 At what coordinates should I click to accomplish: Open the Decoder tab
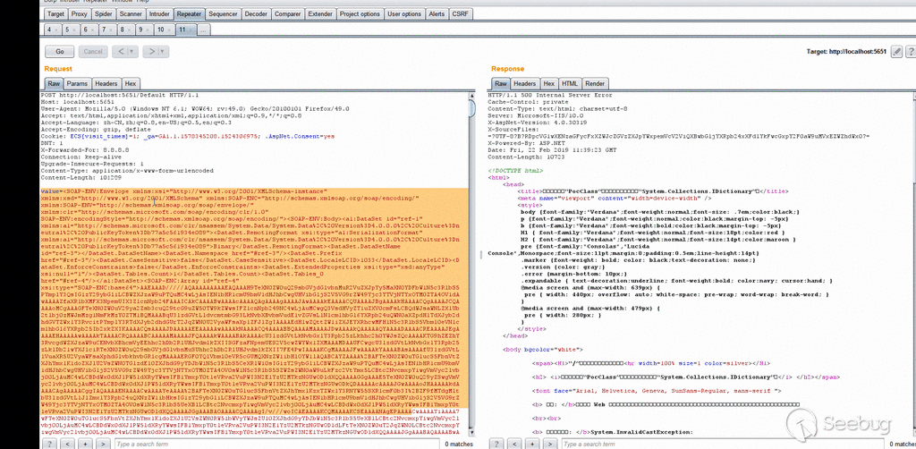[x=256, y=14]
